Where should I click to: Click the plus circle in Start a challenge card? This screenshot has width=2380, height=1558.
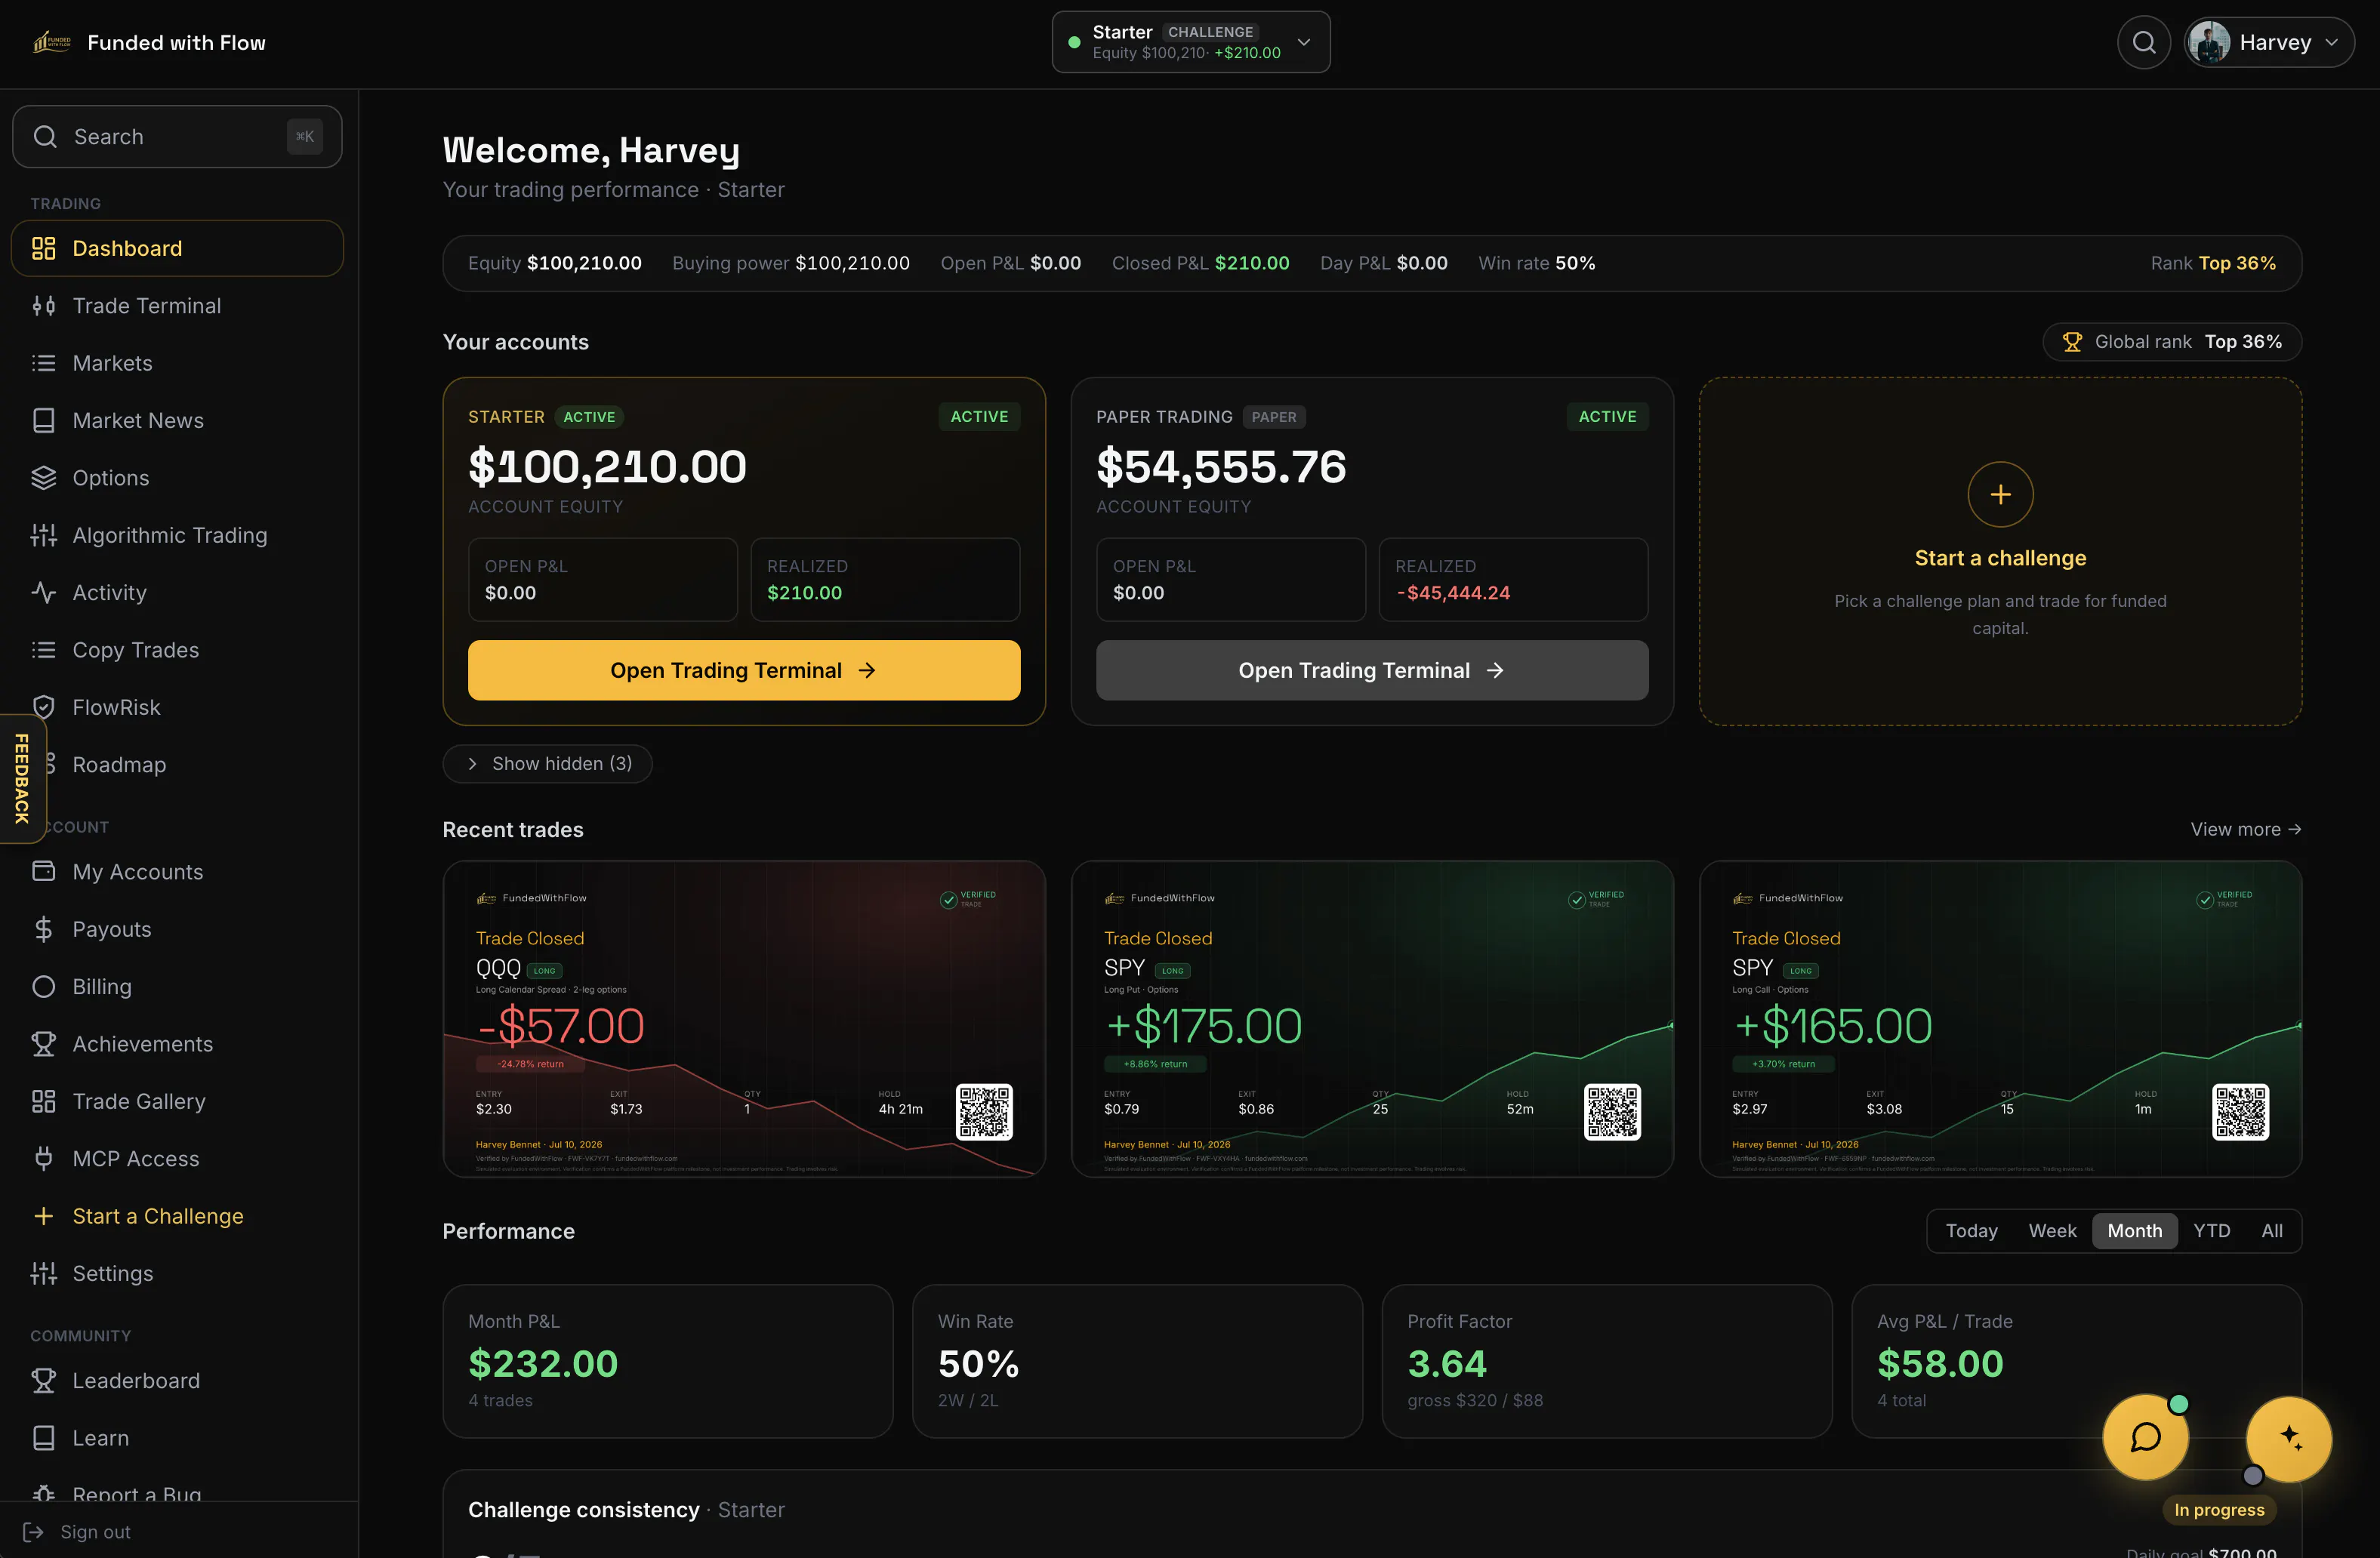coord(2000,494)
